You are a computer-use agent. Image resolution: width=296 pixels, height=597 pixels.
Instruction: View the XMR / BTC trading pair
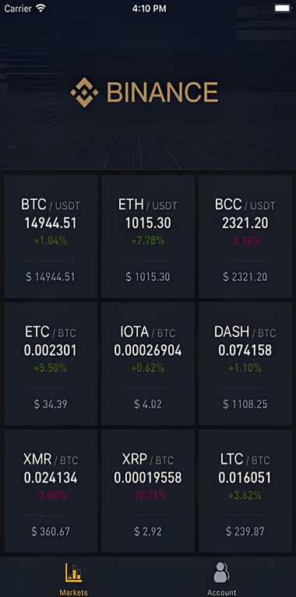click(51, 490)
